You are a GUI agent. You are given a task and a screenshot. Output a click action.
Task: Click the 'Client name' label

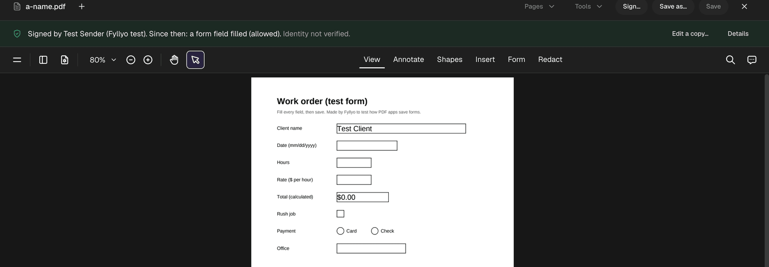pyautogui.click(x=289, y=128)
